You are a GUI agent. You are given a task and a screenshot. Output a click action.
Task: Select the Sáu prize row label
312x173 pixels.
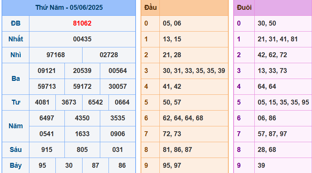(x=15, y=150)
